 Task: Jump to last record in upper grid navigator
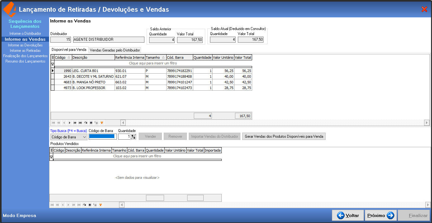coord(80,123)
